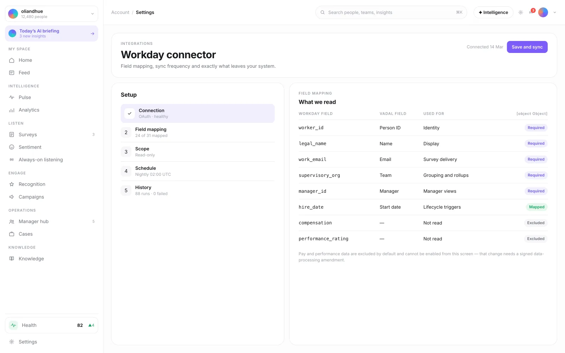Click the VADAL FIELD column header
Viewport: 565px width, 353px height.
(x=393, y=114)
